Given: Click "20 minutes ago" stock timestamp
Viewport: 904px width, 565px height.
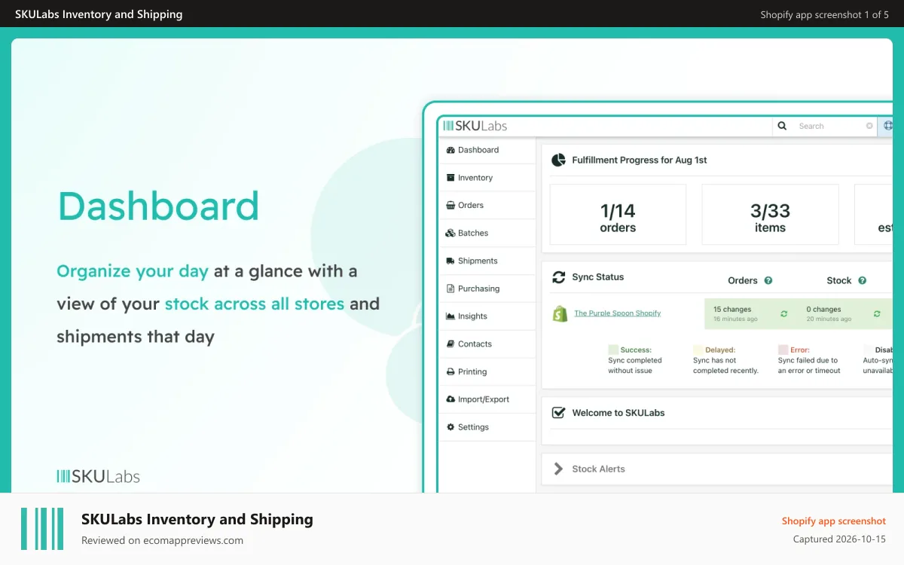Looking at the screenshot, I should point(829,319).
